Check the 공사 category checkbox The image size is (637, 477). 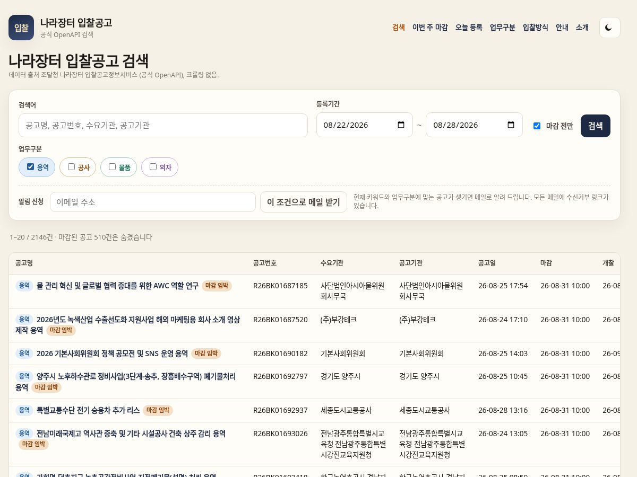[x=71, y=166]
